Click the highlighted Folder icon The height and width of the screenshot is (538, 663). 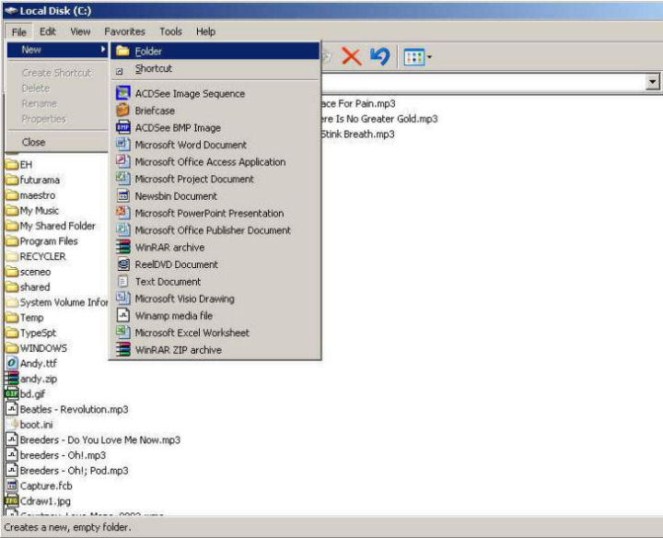point(122,51)
